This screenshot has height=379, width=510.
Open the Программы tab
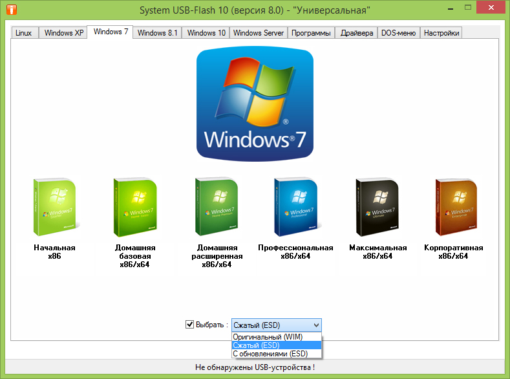(312, 33)
